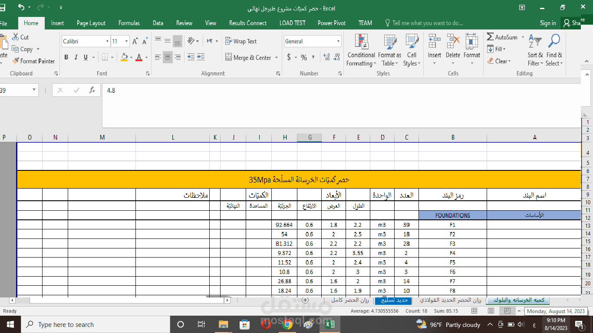Open Cell Styles gallery
Screen dimensions: 593x333
(x=412, y=51)
